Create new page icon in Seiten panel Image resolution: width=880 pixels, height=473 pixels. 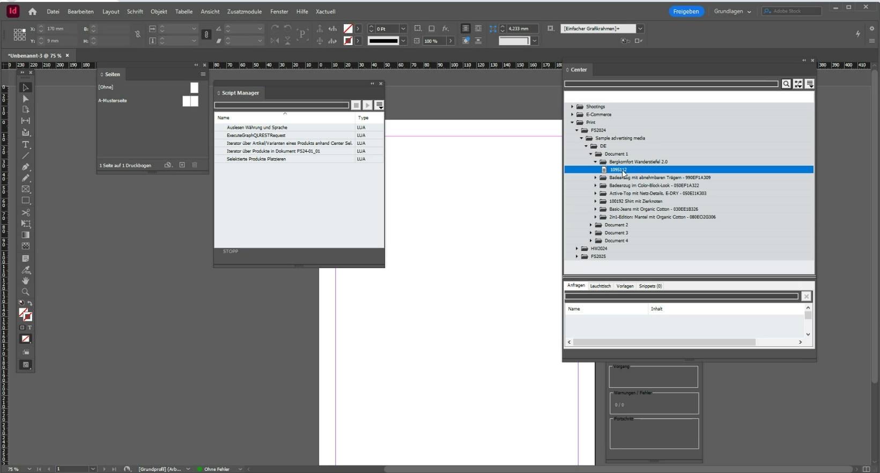pos(182,165)
